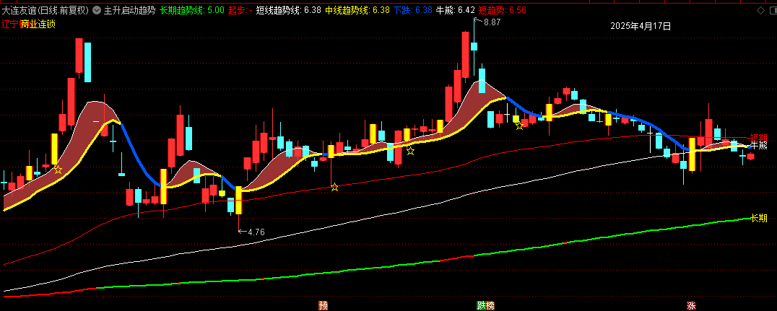
Task: Click the yellow 长期 line label at right edge
Action: click(759, 218)
